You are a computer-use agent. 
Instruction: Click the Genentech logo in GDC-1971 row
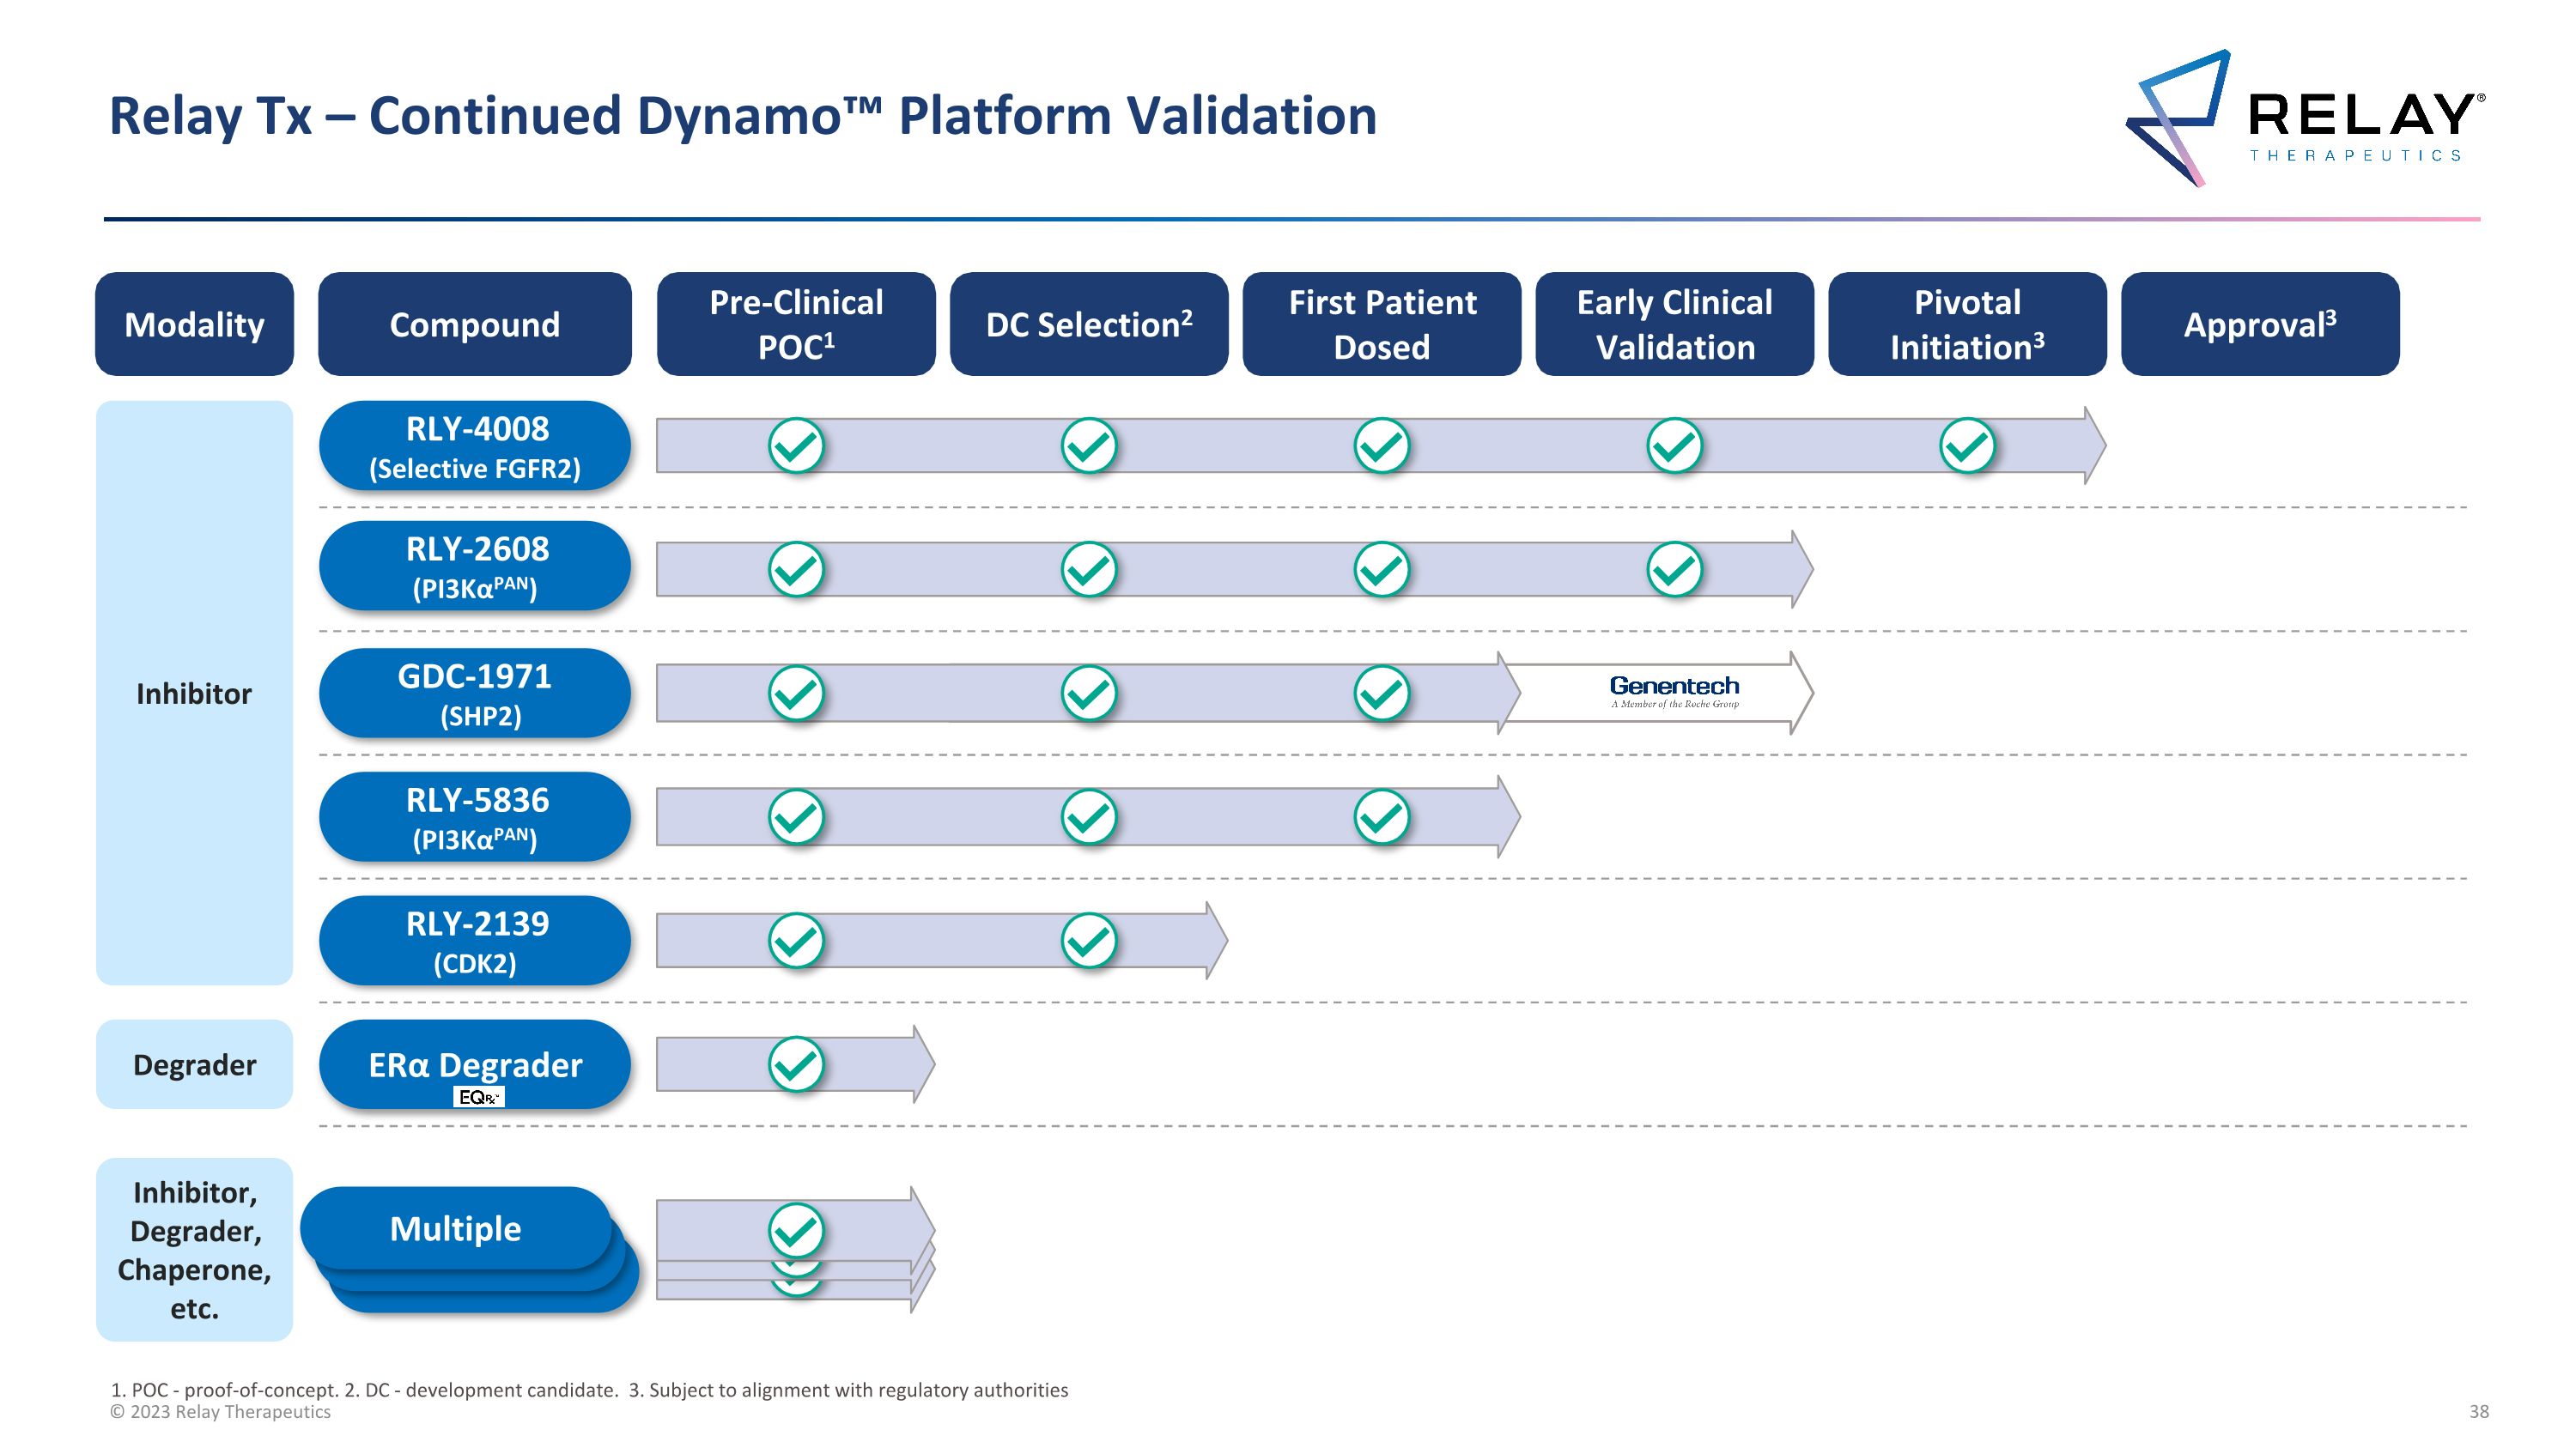(x=1674, y=690)
